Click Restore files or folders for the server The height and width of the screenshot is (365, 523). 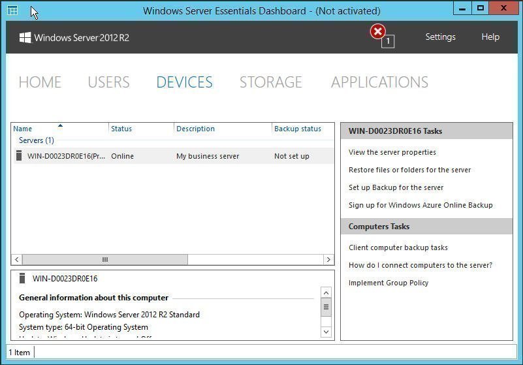409,170
